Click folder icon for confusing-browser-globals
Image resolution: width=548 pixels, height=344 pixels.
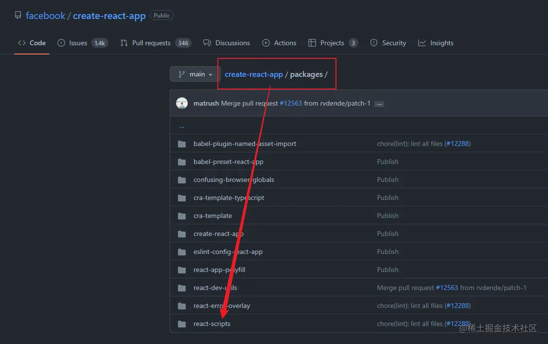tap(182, 180)
